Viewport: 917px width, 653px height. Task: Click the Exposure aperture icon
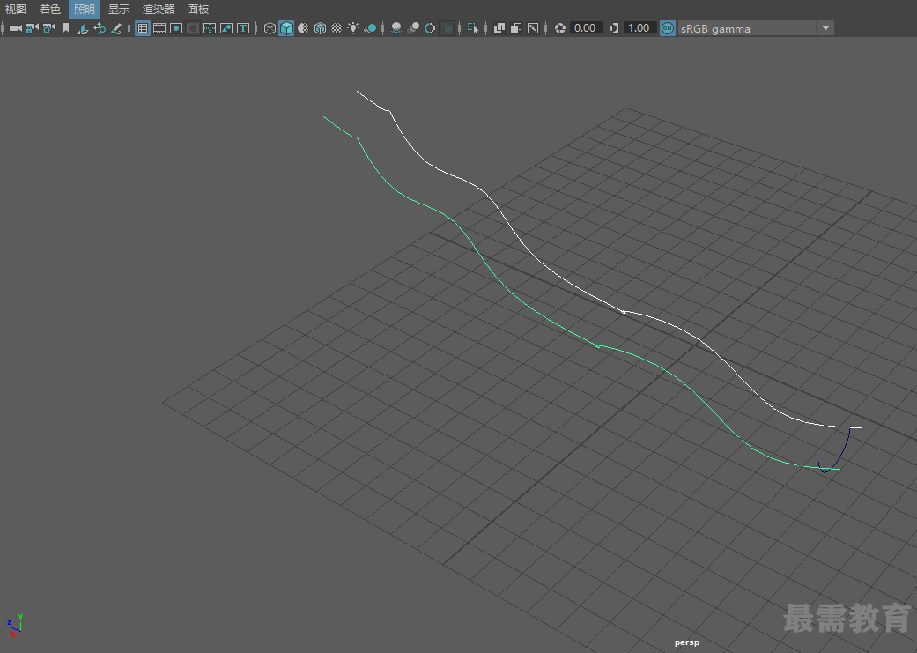(x=559, y=28)
